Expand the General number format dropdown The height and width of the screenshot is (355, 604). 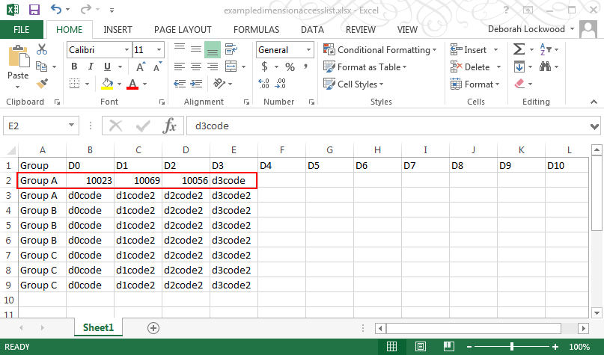[308, 50]
